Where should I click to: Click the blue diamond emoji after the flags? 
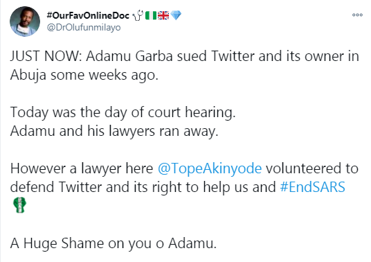pos(176,15)
